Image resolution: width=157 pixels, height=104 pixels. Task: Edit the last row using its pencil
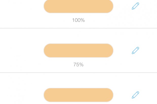135,95
